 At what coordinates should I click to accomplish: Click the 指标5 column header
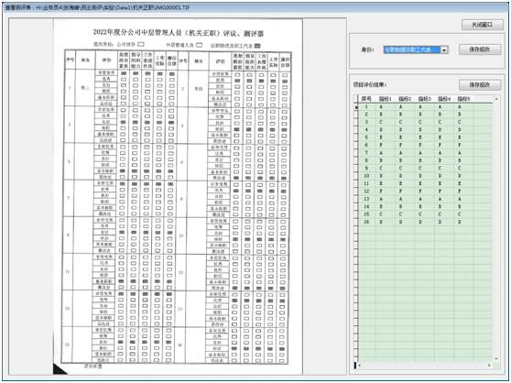[x=463, y=99]
